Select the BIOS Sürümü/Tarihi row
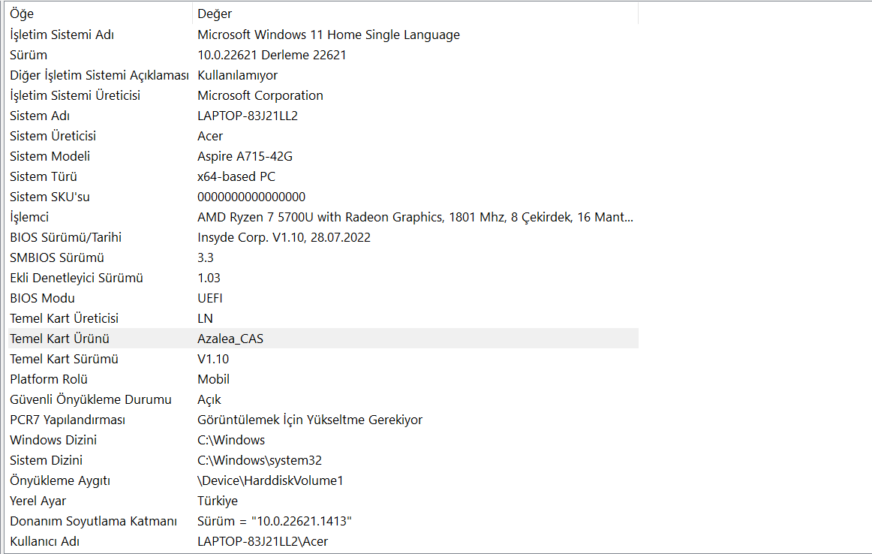 click(x=66, y=237)
